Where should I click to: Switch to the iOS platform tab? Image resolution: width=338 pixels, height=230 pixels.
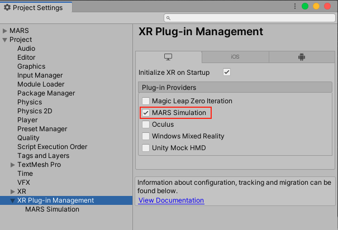(235, 57)
